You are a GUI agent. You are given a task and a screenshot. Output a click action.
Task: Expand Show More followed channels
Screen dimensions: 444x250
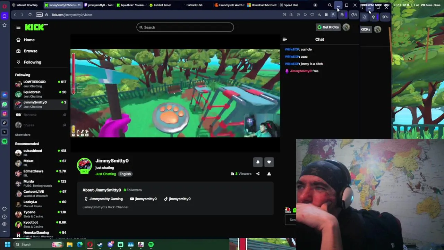23,135
